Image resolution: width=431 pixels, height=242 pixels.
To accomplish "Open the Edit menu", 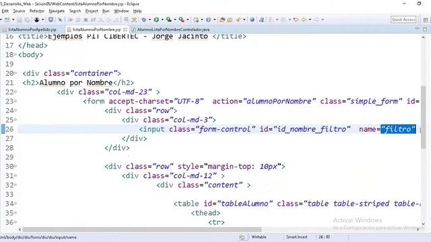I will pos(5,11).
